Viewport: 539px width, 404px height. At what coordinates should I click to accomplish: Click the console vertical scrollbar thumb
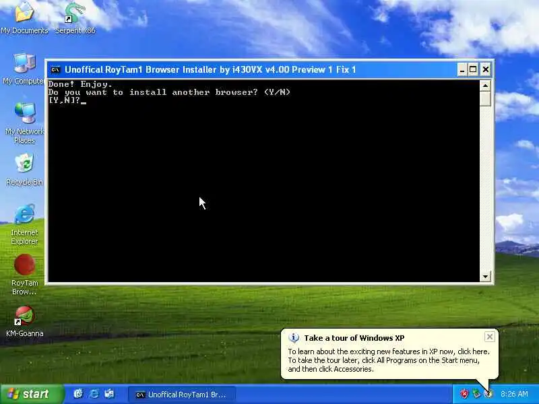coord(485,98)
